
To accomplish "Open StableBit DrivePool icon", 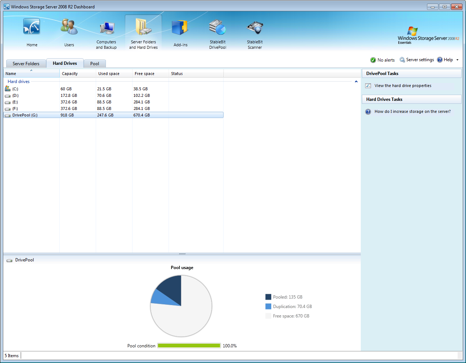I will [x=217, y=27].
